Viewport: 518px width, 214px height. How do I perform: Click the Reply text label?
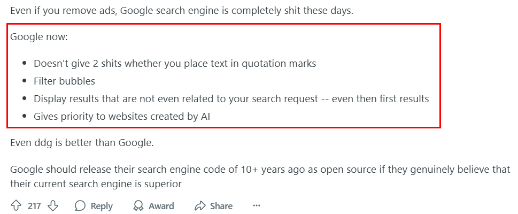pos(102,206)
